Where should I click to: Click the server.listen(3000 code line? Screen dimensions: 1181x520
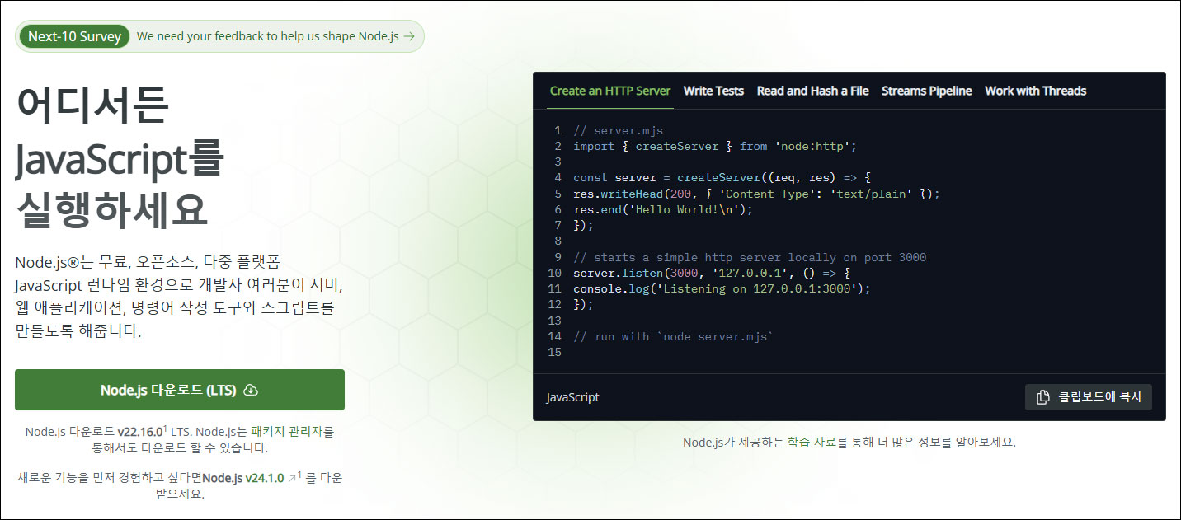pos(711,273)
